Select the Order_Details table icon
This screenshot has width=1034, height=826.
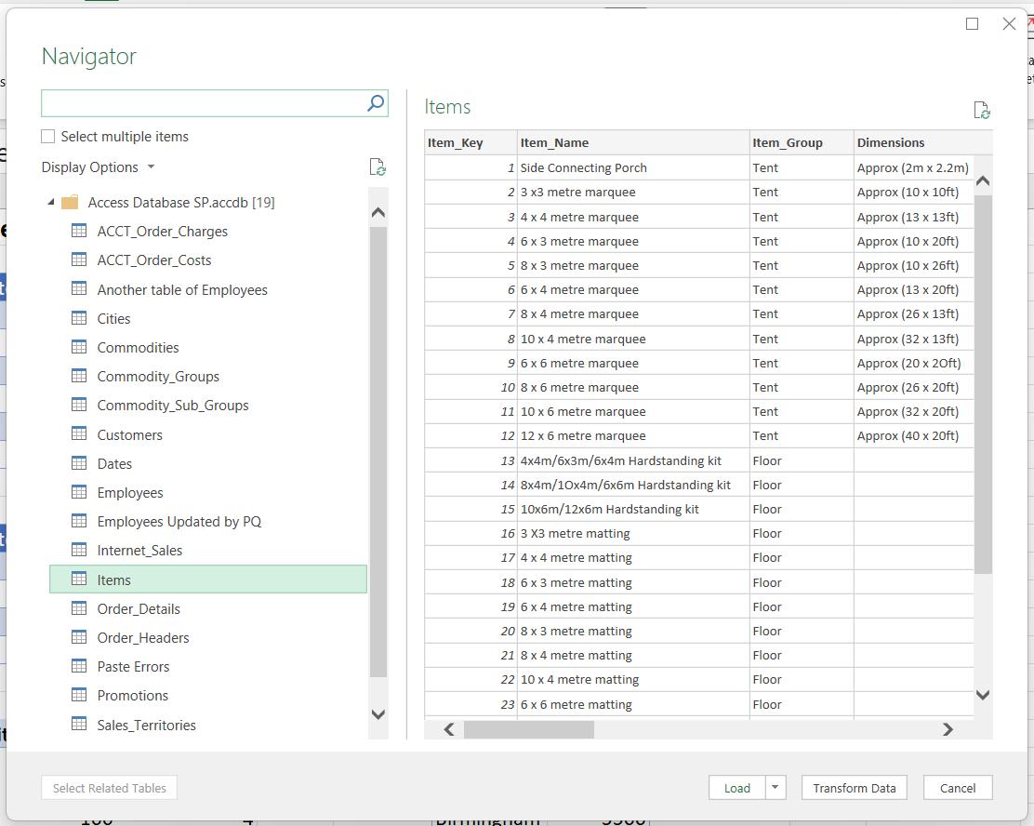point(79,608)
